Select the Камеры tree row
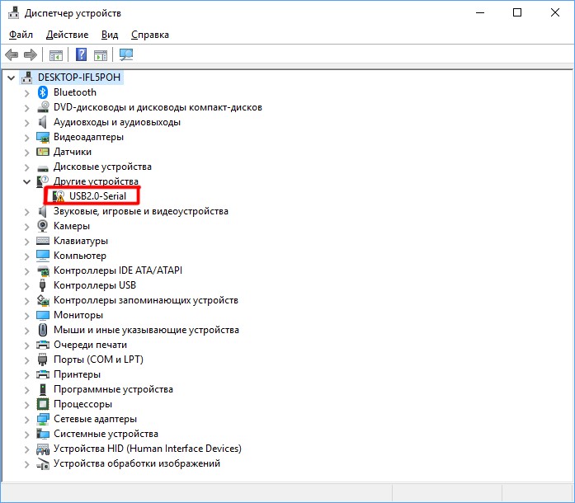 pos(72,226)
